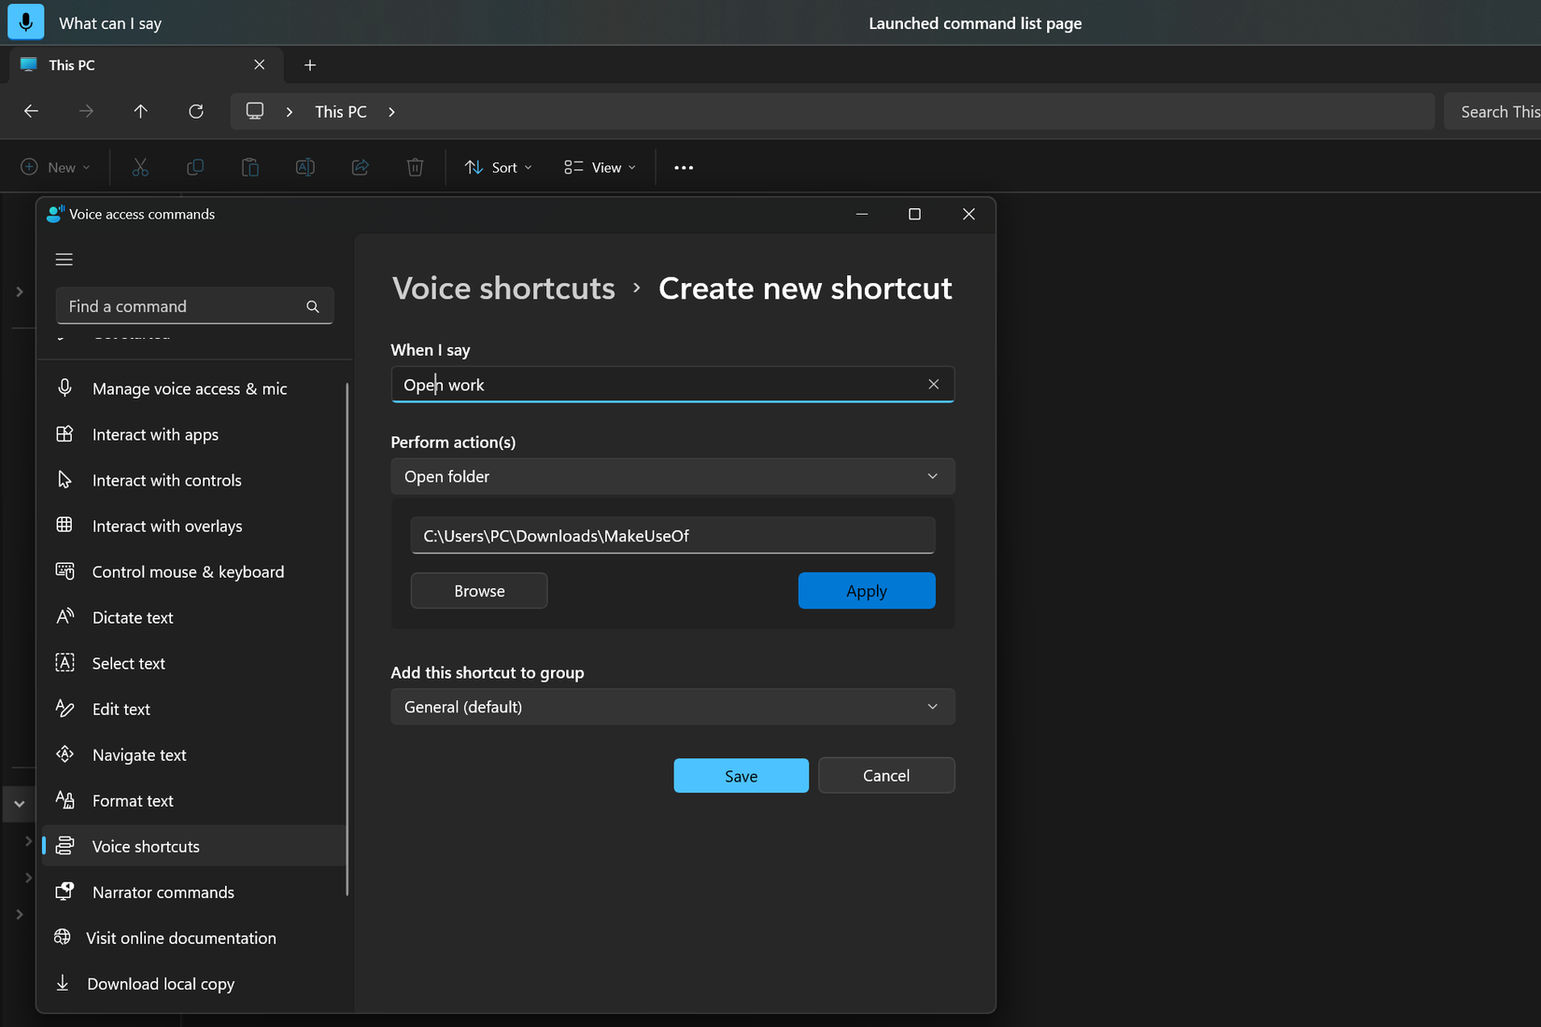This screenshot has height=1027, width=1541.
Task: Open the hamburger navigation menu
Action: [x=64, y=260]
